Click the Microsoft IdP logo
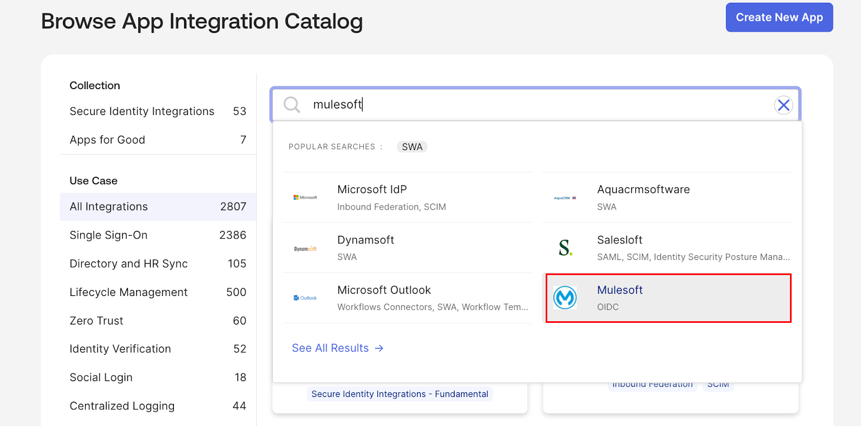The image size is (861, 426). pos(305,198)
